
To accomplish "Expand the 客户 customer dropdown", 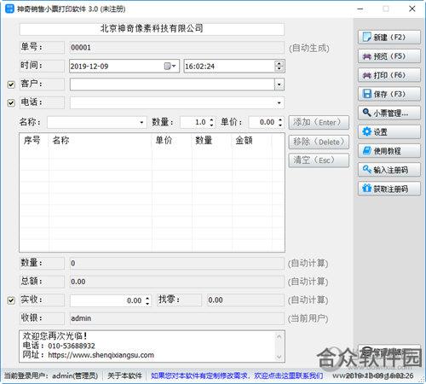I will click(x=279, y=84).
